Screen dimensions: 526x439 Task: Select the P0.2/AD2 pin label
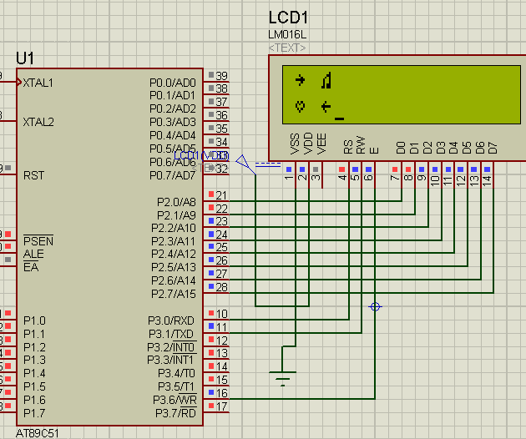173,108
